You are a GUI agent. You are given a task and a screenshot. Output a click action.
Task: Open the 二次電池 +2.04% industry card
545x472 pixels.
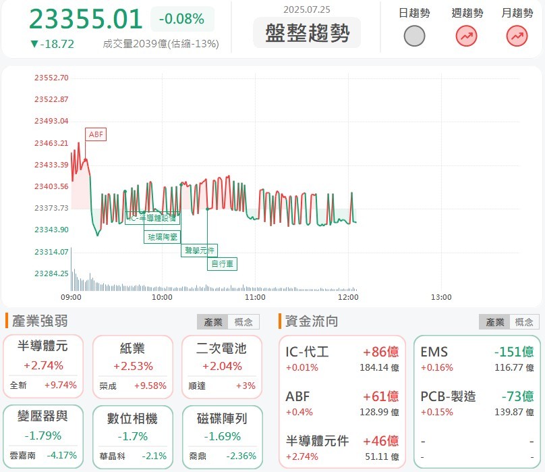222,367
